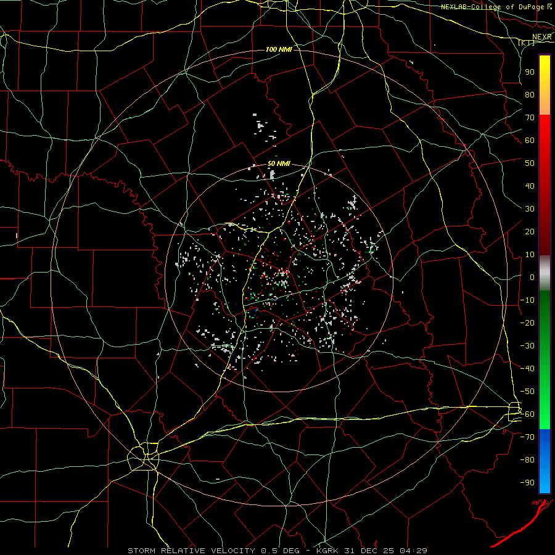Click the "-60" scale label
The image size is (555, 555).
pyautogui.click(x=527, y=414)
